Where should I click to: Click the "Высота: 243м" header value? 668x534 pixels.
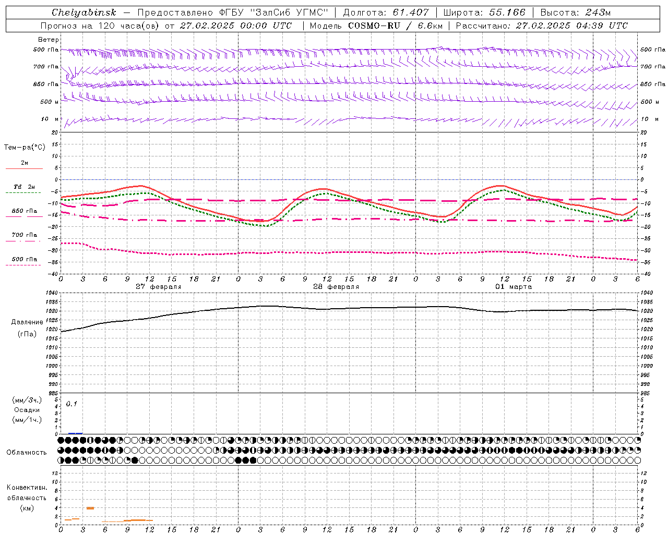pyautogui.click(x=576, y=13)
